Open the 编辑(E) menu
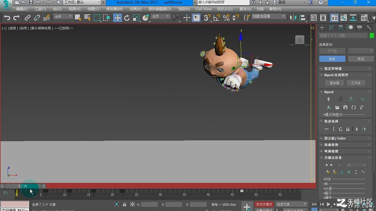This screenshot has width=376, height=211. click(x=22, y=9)
